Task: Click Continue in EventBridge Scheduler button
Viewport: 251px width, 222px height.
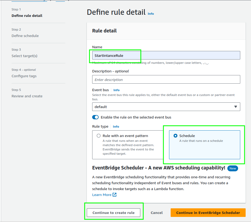Action: click(208, 213)
